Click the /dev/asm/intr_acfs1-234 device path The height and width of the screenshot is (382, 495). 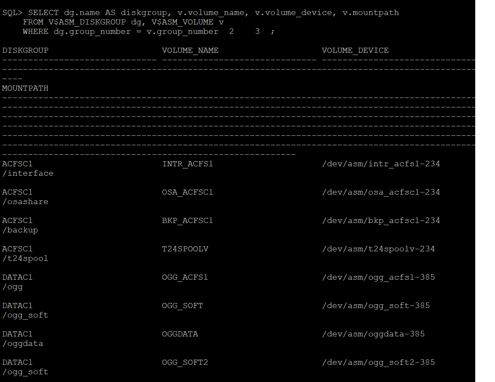pyautogui.click(x=381, y=164)
